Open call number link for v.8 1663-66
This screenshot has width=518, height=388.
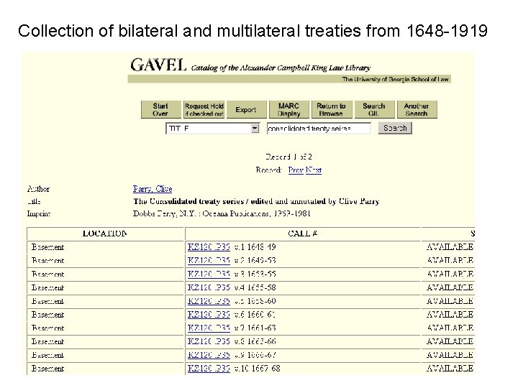tap(209, 341)
